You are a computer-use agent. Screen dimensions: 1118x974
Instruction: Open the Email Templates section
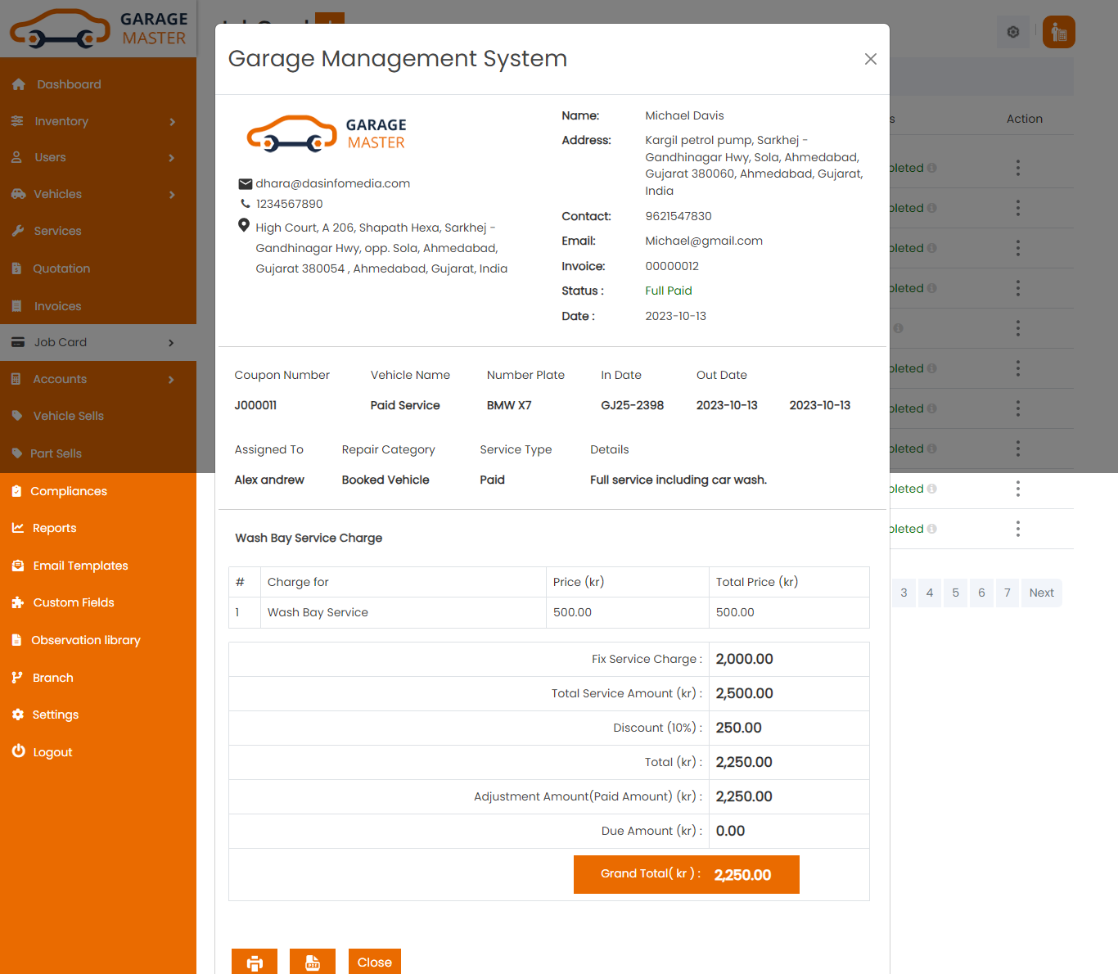click(79, 566)
